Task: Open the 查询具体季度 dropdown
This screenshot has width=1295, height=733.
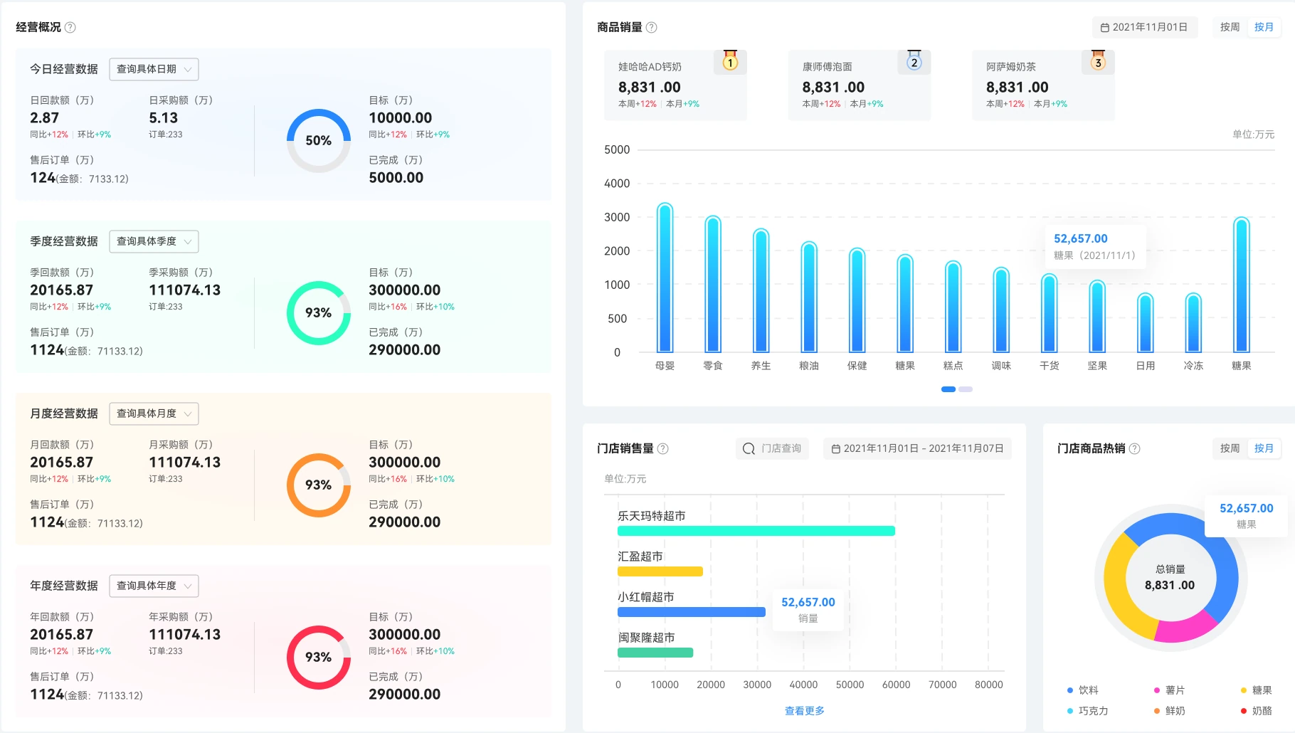Action: coord(154,241)
